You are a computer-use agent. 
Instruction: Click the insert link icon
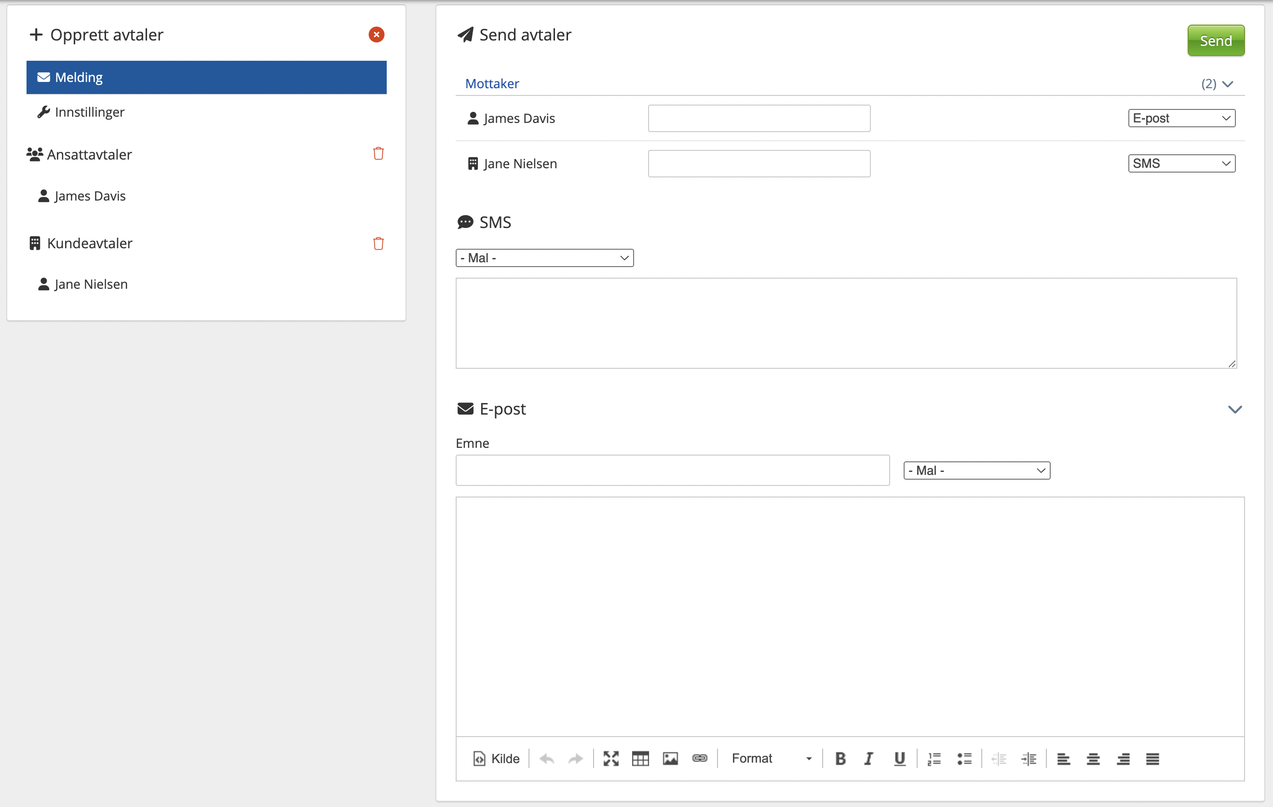[699, 759]
